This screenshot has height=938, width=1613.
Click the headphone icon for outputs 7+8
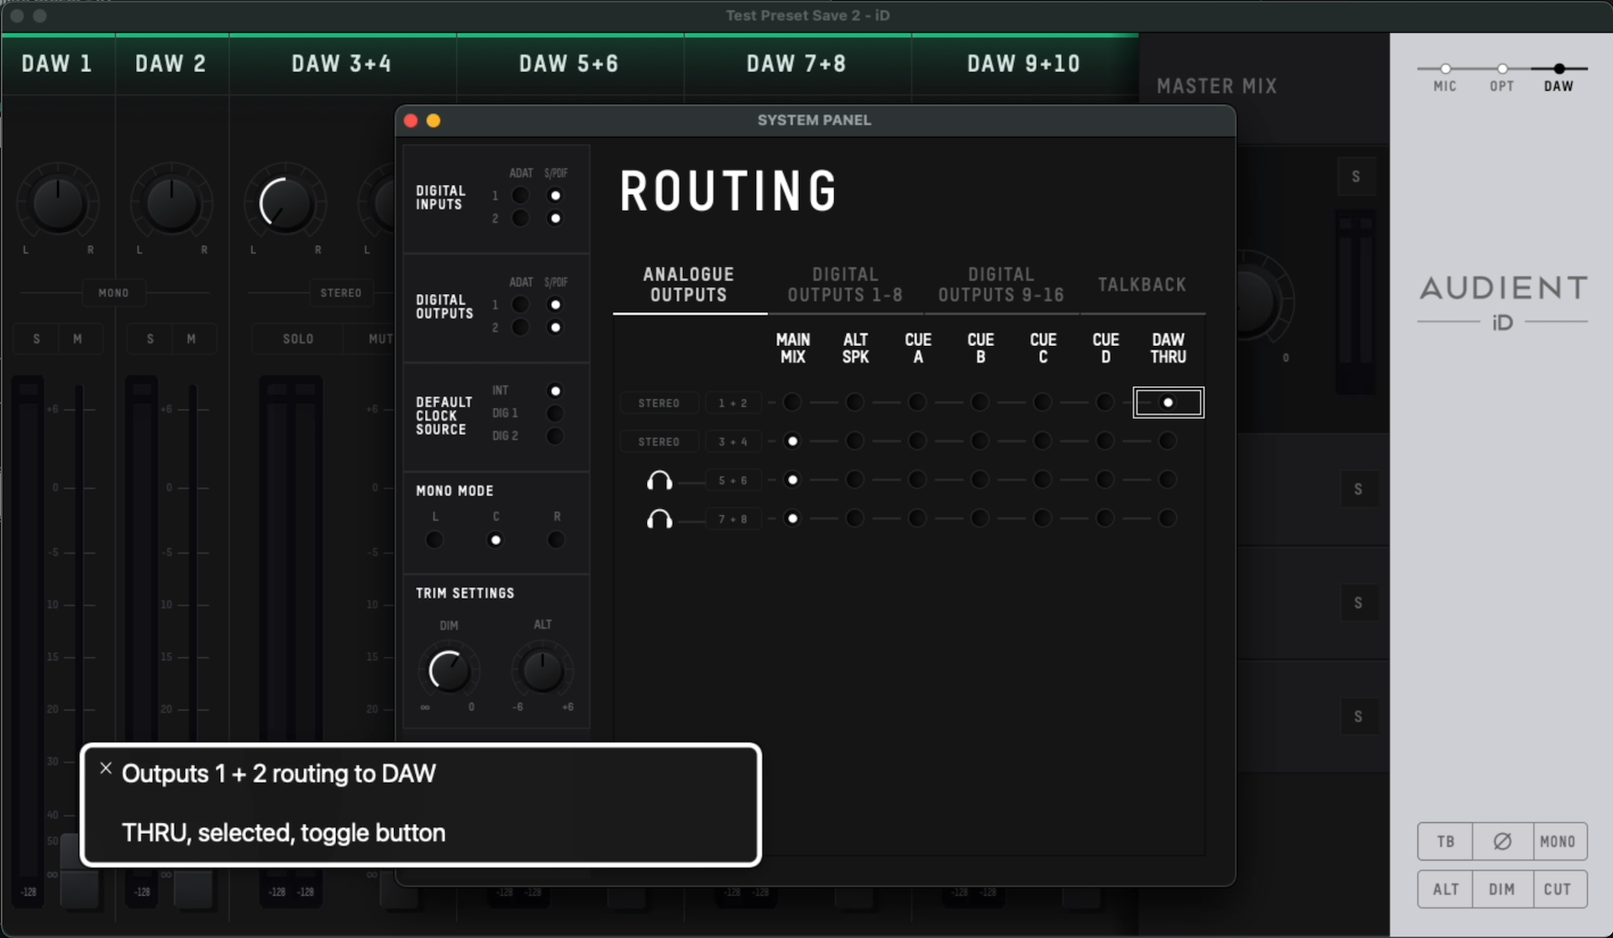tap(659, 519)
